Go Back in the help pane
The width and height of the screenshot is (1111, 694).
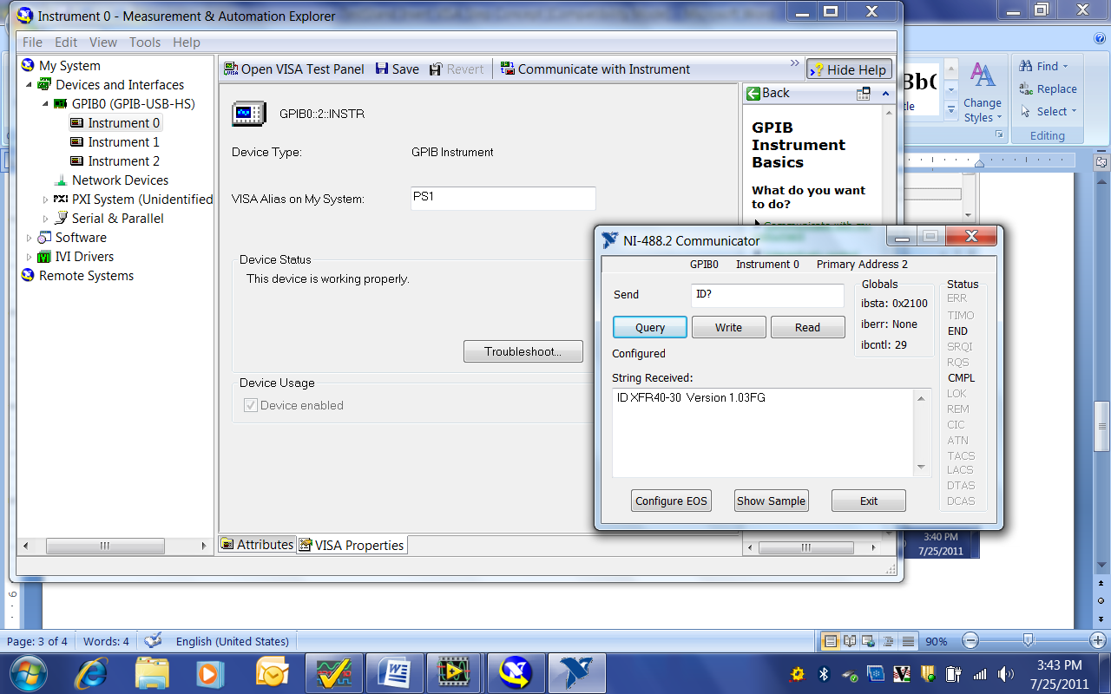point(768,93)
